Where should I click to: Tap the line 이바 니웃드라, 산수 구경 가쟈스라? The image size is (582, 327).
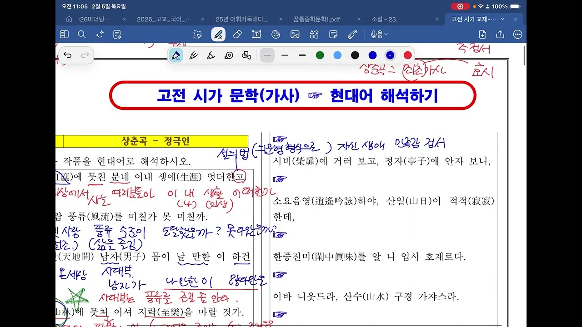(x=366, y=297)
